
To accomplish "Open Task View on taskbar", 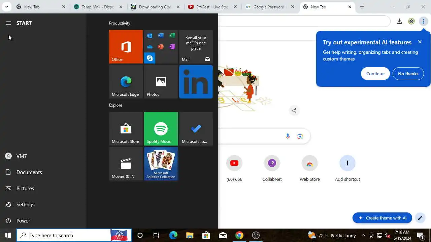I will 156,235.
